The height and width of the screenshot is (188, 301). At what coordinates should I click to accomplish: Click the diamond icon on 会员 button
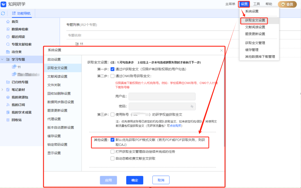283,4
